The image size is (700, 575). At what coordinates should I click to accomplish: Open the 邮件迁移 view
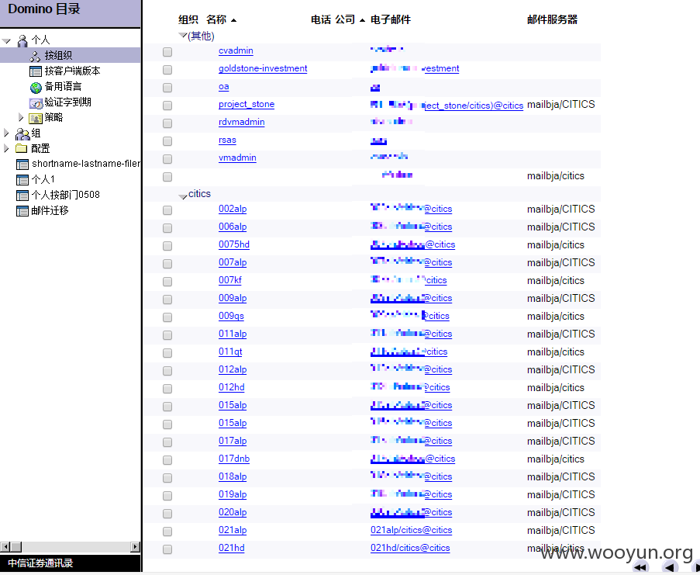tap(50, 210)
